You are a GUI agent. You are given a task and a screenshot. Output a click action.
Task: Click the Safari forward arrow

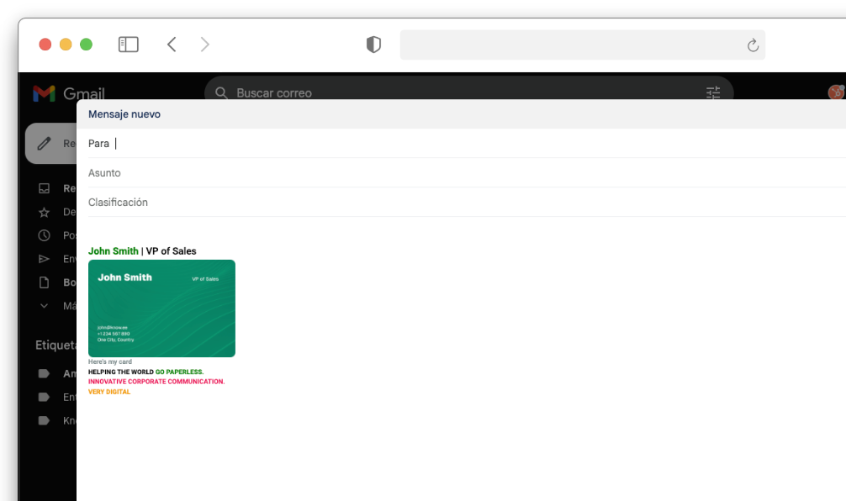205,45
